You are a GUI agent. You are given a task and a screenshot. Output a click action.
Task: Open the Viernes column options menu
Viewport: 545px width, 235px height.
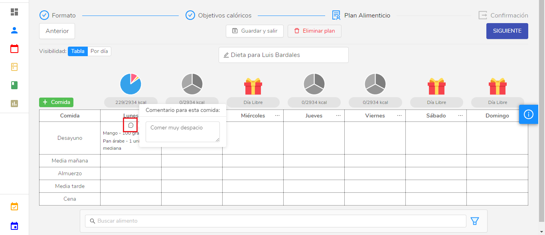[399, 116]
